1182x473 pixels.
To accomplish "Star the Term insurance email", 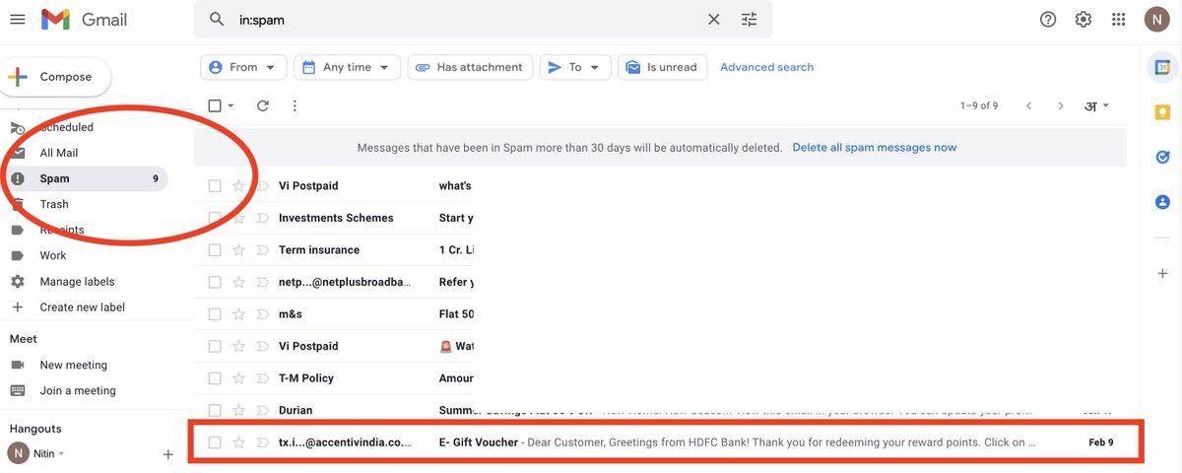I will [238, 250].
